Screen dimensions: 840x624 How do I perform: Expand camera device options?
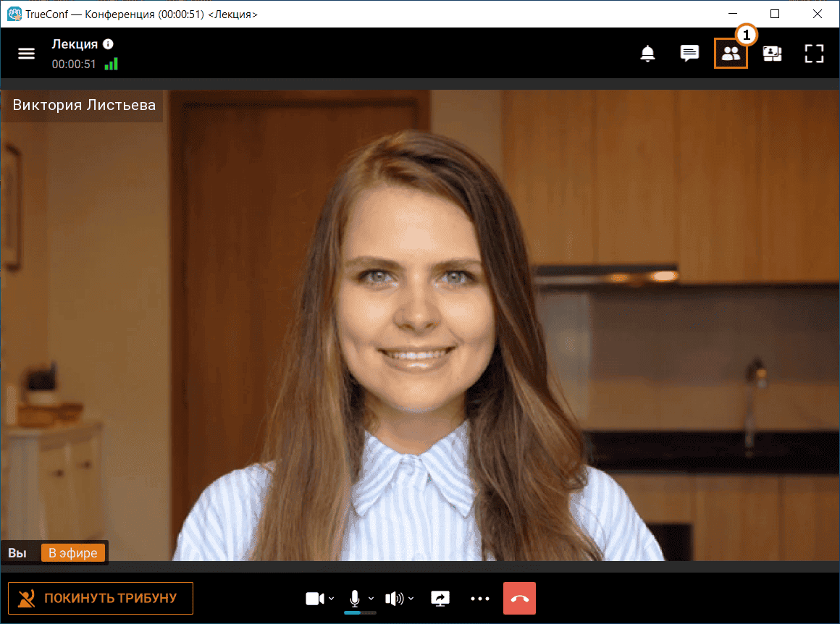pos(332,598)
